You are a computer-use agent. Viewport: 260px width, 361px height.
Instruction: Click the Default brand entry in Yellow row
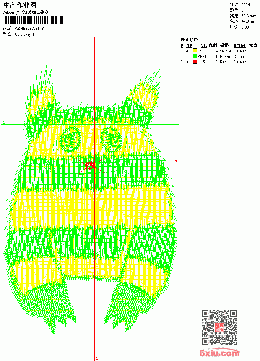(240, 51)
